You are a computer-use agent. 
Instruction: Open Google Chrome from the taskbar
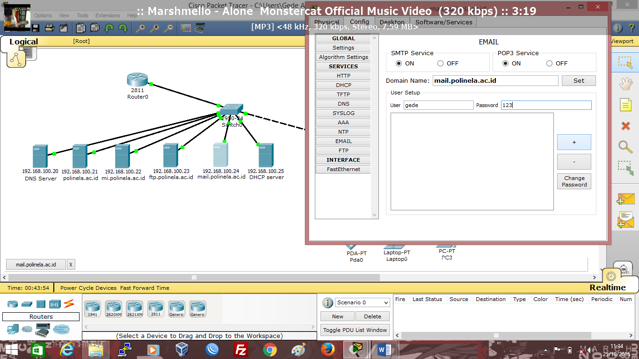269,350
